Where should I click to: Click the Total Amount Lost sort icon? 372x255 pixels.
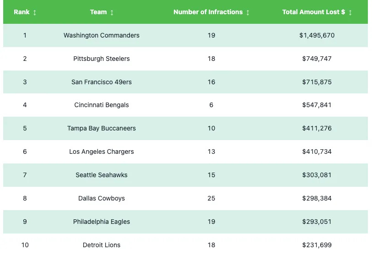point(350,12)
